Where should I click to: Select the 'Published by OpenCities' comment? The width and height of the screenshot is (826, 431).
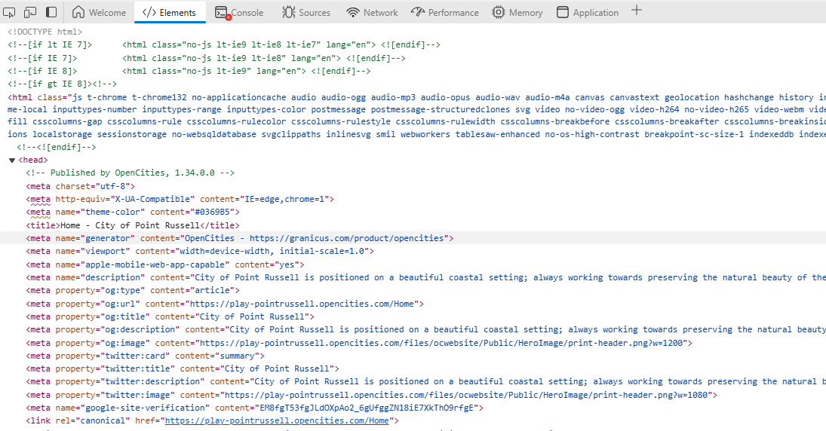pyautogui.click(x=130, y=173)
